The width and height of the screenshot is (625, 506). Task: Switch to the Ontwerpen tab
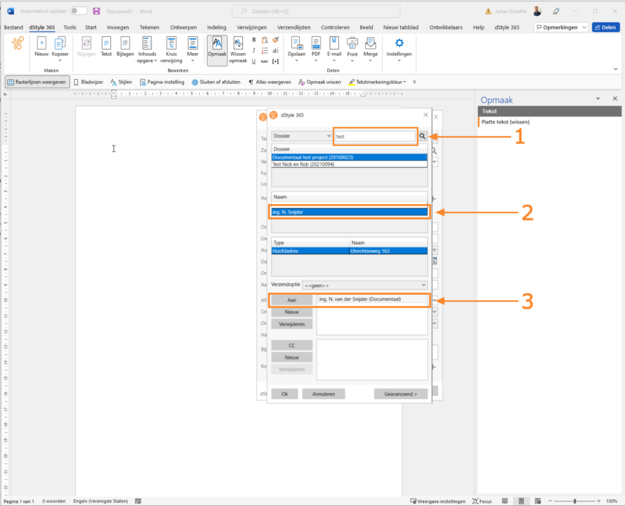point(183,27)
